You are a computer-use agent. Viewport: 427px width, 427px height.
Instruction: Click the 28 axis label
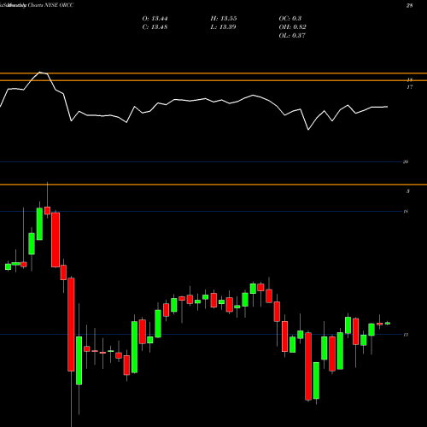tap(409, 5)
